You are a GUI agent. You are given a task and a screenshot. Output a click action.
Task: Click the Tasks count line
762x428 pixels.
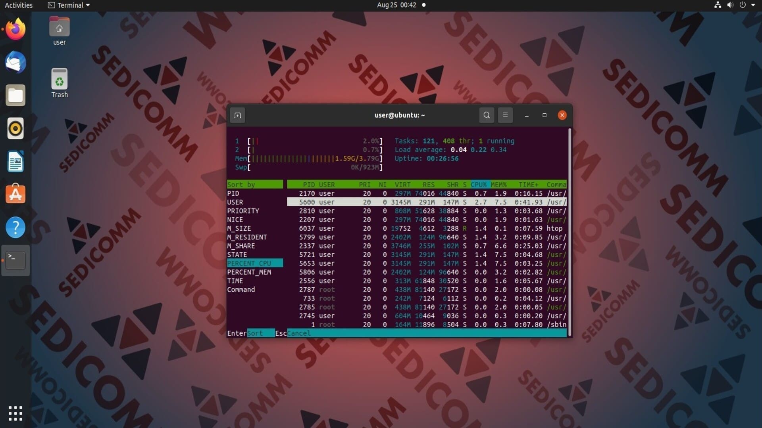point(454,141)
